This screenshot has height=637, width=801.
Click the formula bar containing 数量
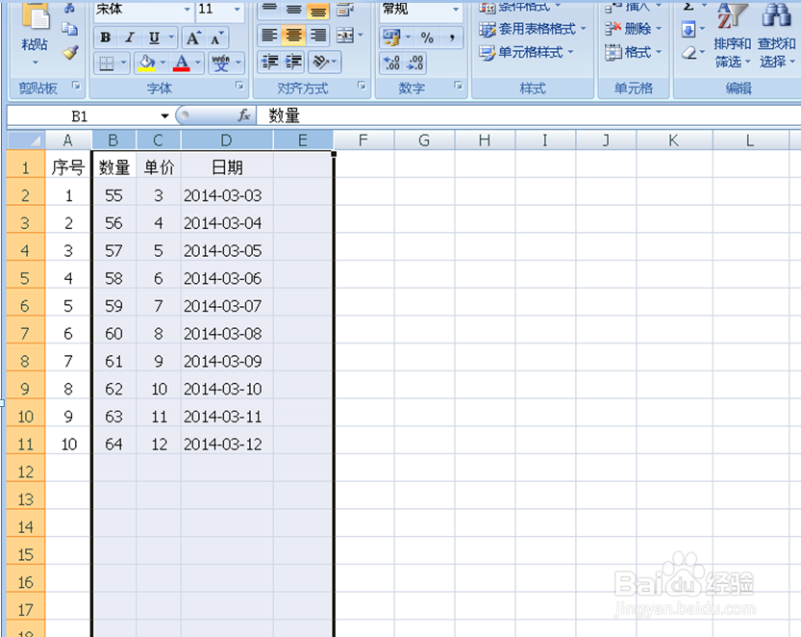[x=528, y=116]
